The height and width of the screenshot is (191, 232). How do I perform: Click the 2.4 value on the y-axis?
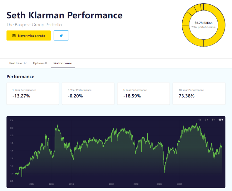pyautogui.click(x=12, y=120)
